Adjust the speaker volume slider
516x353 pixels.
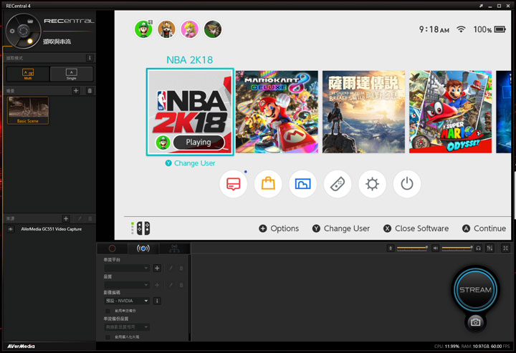point(457,248)
